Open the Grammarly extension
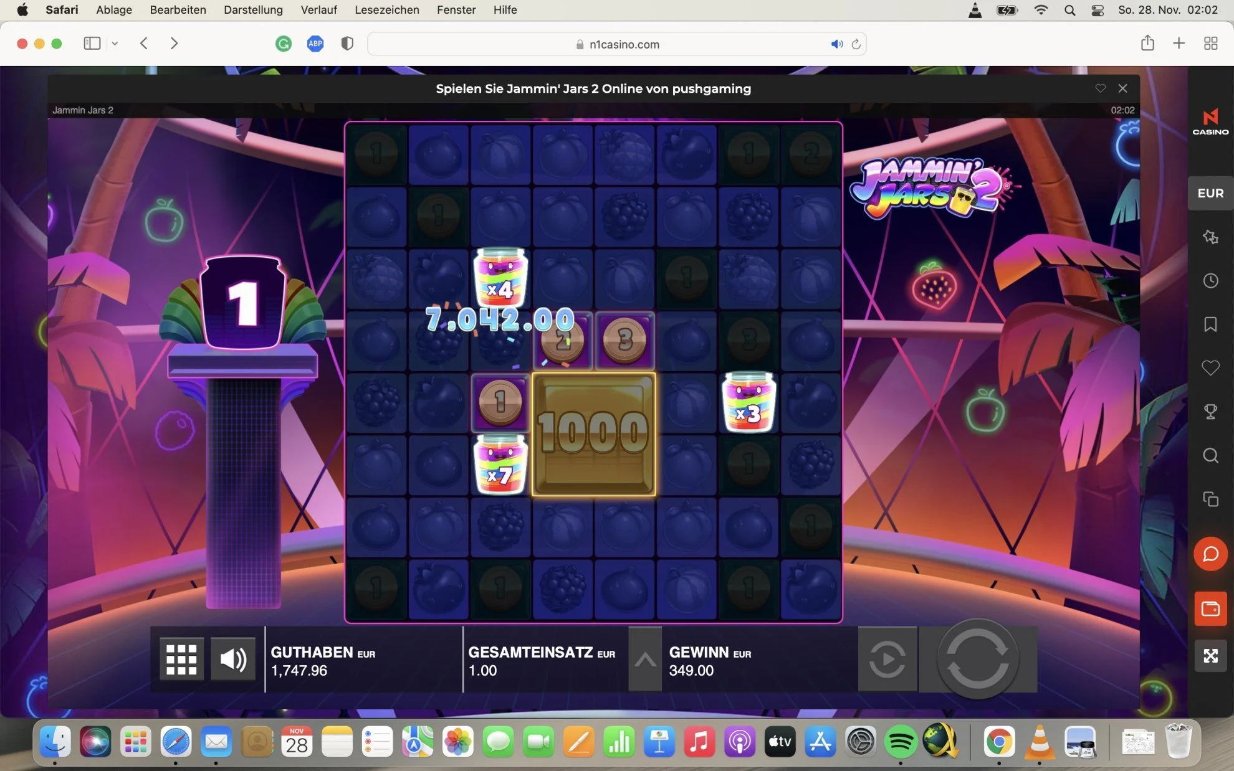This screenshot has width=1234, height=771. [x=284, y=44]
